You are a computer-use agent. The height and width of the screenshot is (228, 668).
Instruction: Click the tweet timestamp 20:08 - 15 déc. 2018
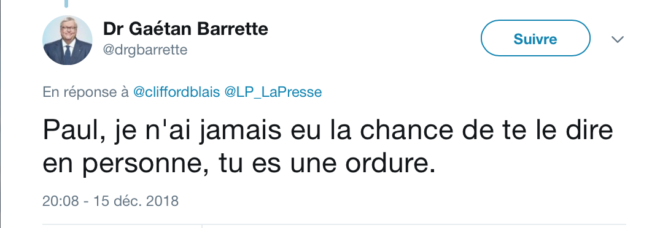[111, 201]
